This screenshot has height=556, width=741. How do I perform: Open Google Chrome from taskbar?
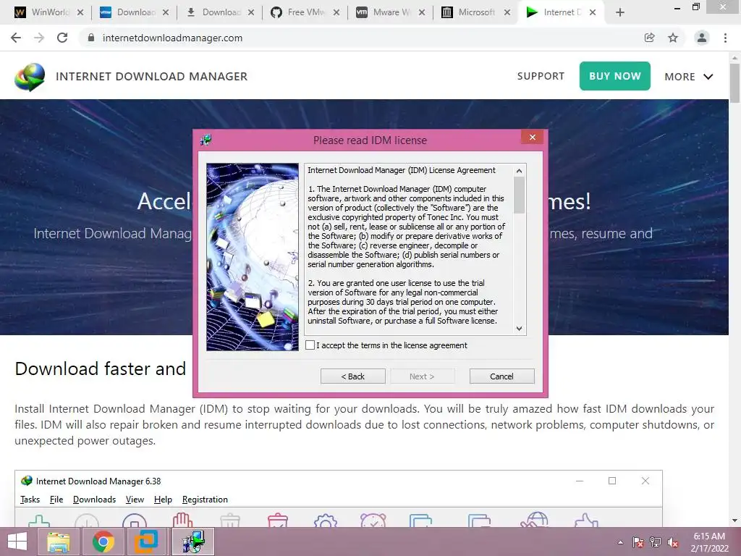click(x=103, y=542)
